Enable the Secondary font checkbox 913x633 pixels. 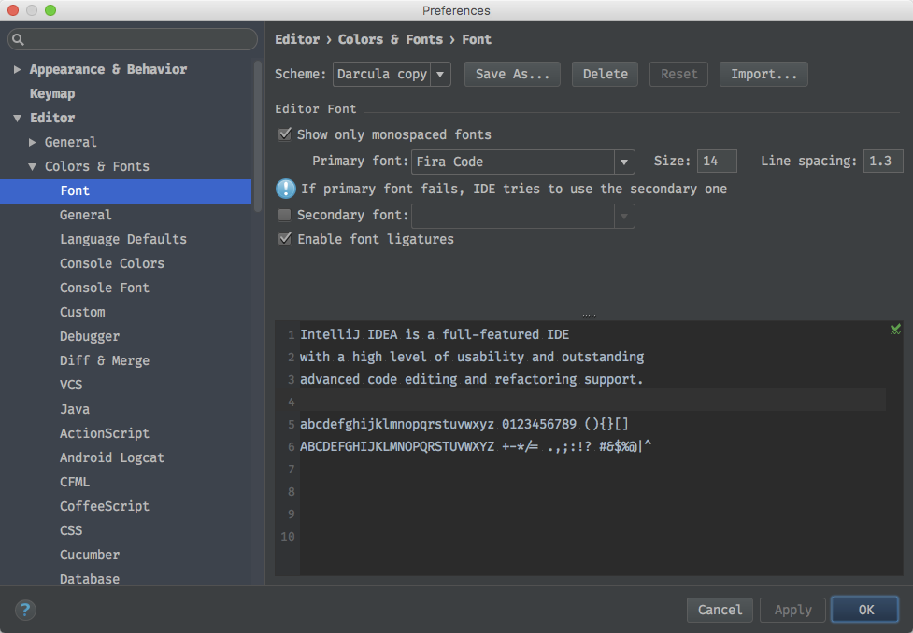(x=285, y=215)
